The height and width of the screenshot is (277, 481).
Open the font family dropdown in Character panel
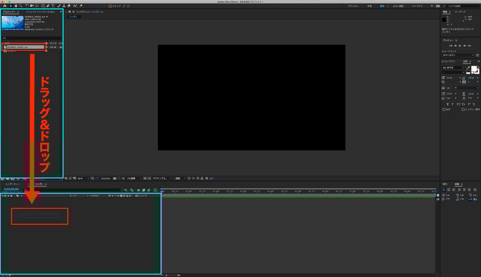(x=453, y=67)
